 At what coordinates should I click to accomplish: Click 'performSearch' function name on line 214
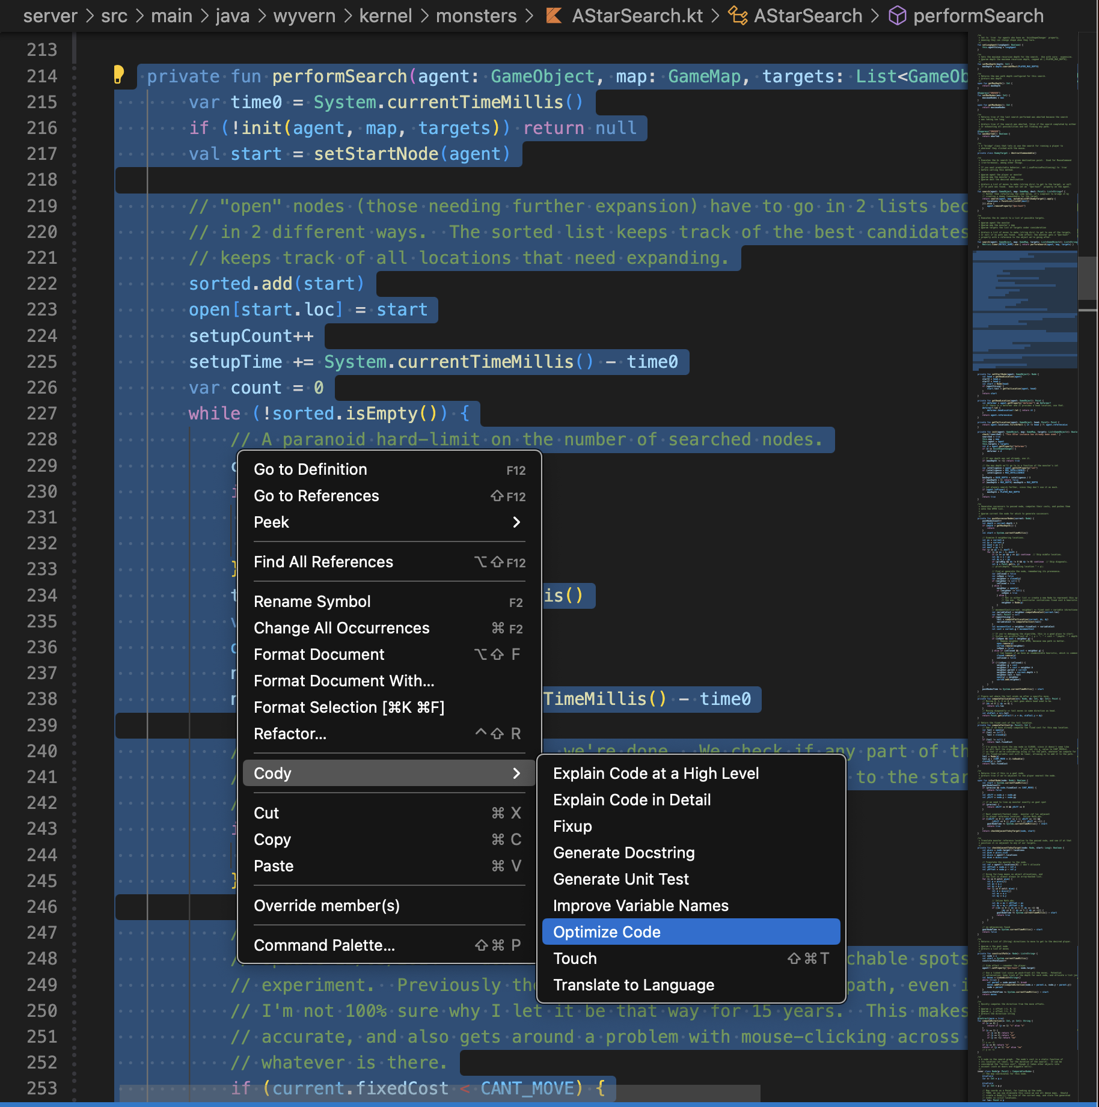340,76
